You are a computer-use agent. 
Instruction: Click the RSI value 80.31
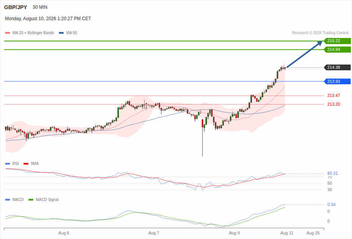pyautogui.click(x=332, y=173)
